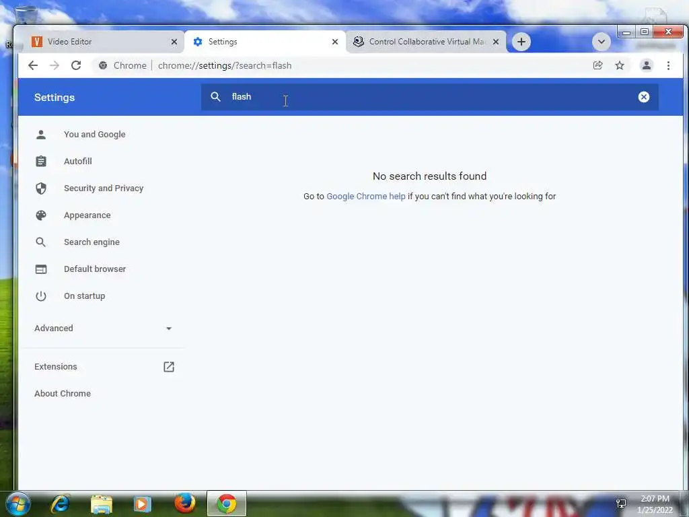
Task: Open Chrome three-dot menu
Action: pos(668,65)
